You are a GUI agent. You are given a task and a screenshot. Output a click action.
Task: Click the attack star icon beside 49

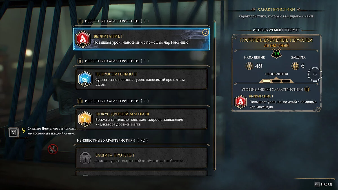click(x=250, y=66)
